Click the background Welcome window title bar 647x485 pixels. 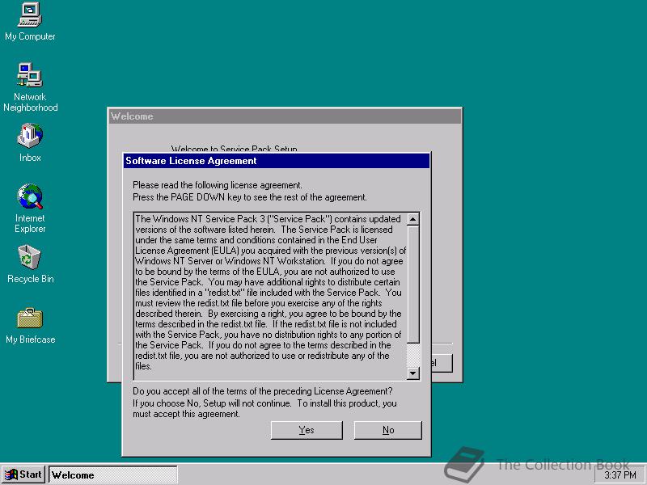click(x=285, y=116)
